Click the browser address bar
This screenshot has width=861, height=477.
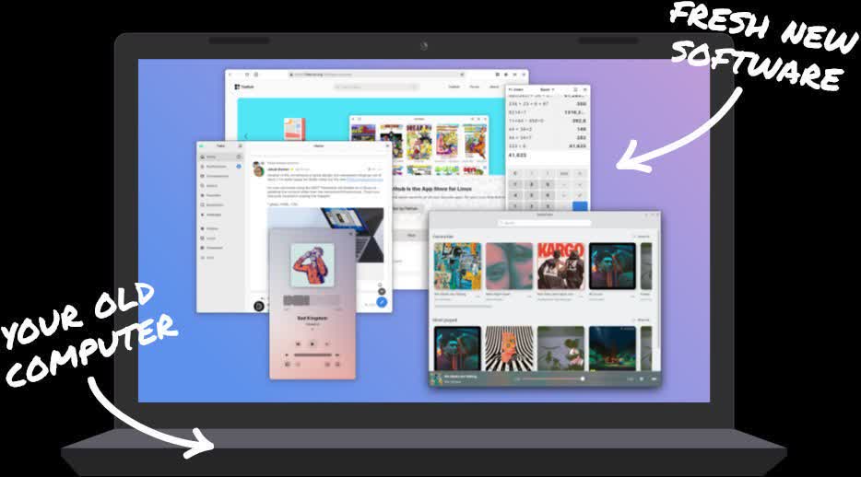pyautogui.click(x=378, y=74)
